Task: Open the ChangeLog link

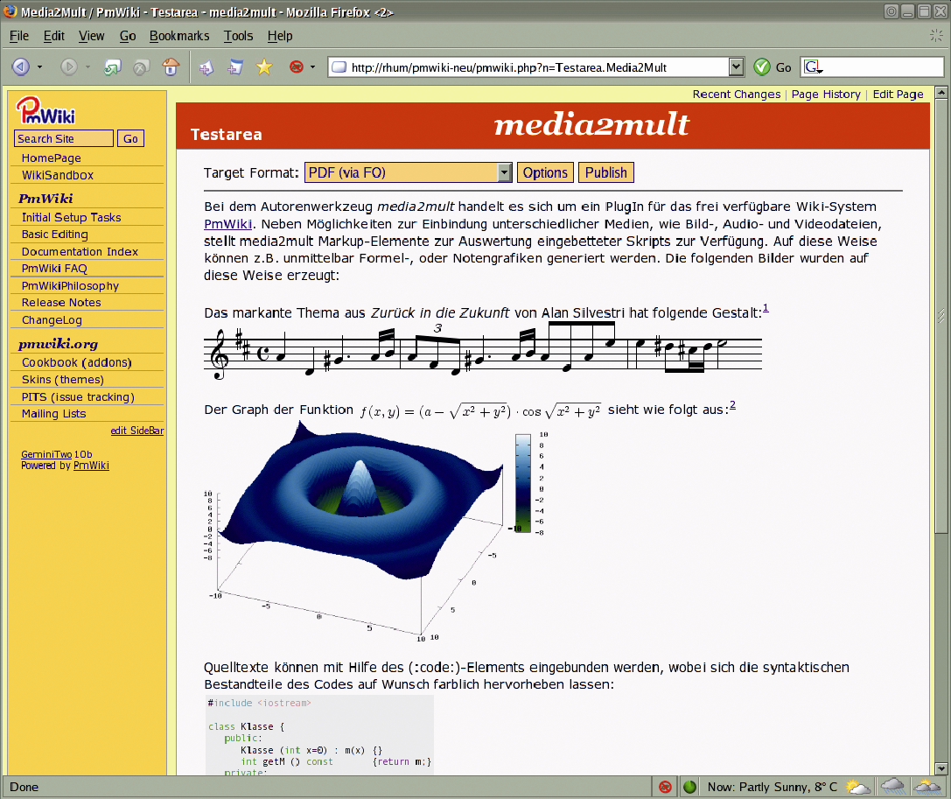Action: pyautogui.click(x=52, y=319)
